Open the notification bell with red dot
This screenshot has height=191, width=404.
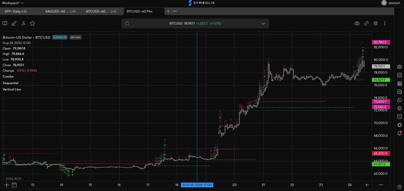(x=399, y=133)
